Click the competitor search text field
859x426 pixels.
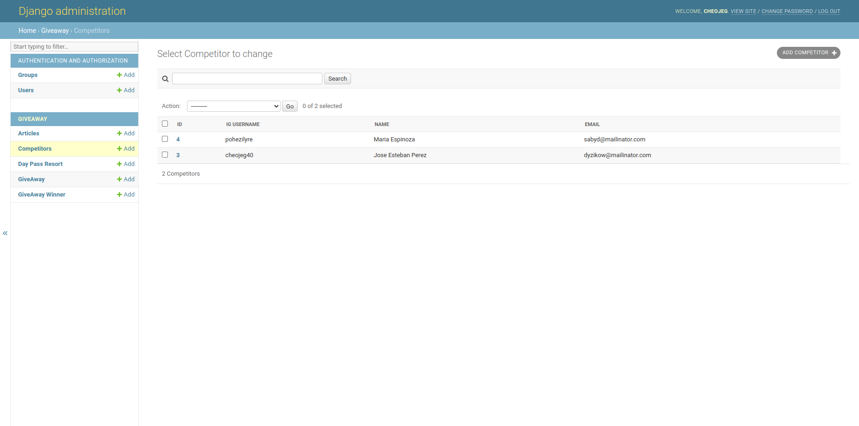point(247,79)
